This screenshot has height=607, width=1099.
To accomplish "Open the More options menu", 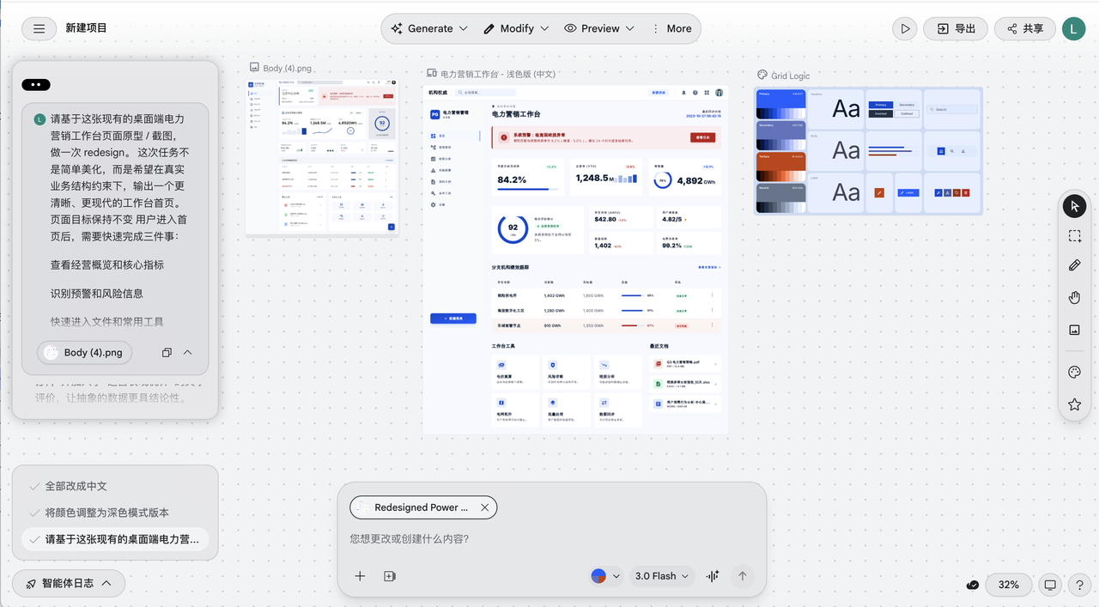I will (x=672, y=28).
